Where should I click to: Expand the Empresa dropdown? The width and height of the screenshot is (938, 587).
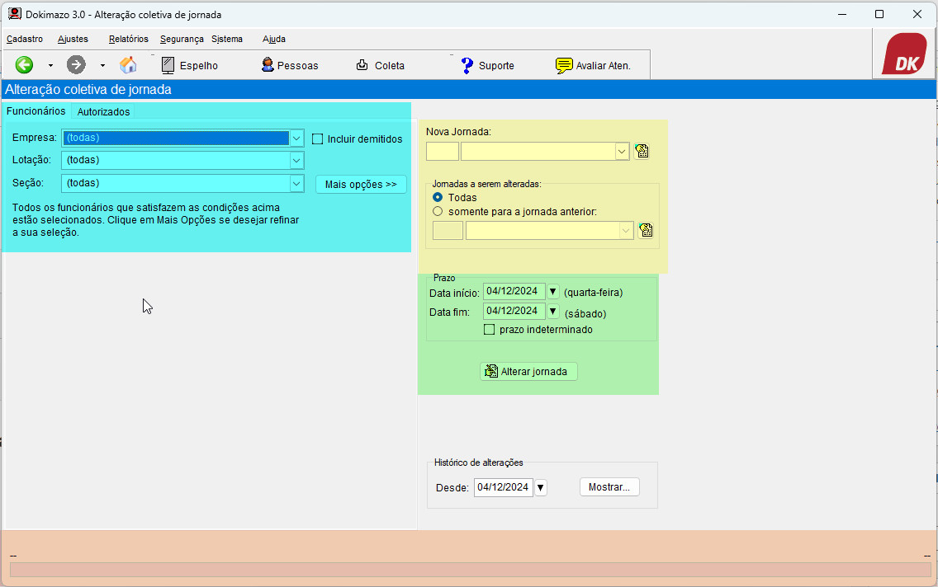pos(296,138)
